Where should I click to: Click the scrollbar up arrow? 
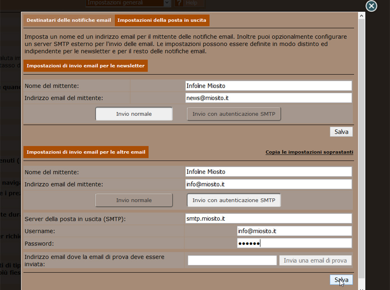[362, 16]
